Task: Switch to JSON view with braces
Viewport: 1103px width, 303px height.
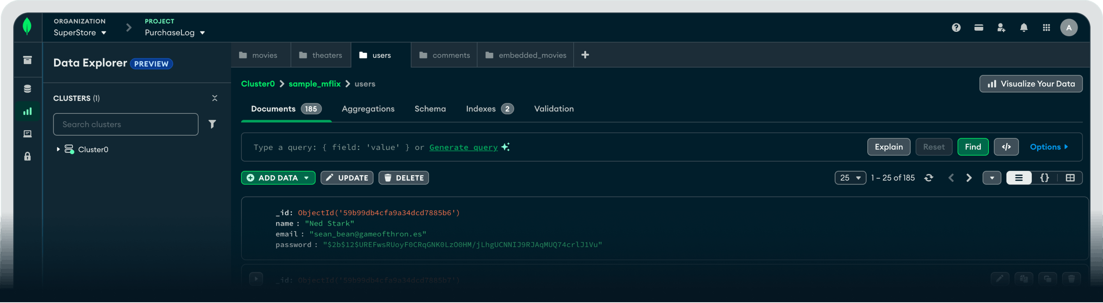Action: [1044, 178]
